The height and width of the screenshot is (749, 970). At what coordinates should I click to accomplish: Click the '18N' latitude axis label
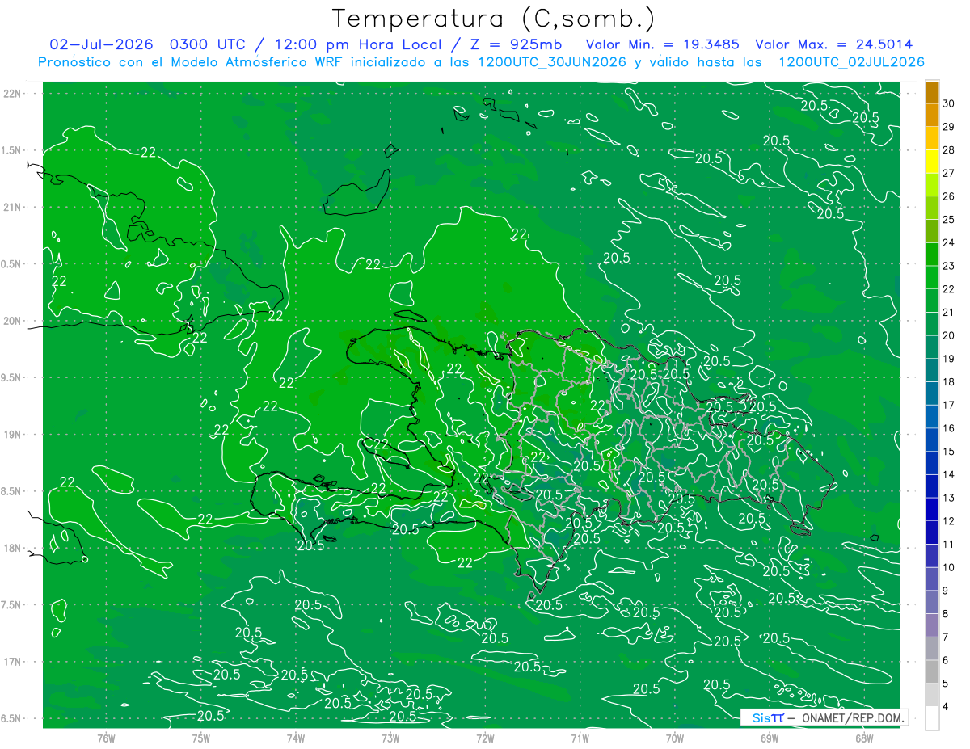11,548
